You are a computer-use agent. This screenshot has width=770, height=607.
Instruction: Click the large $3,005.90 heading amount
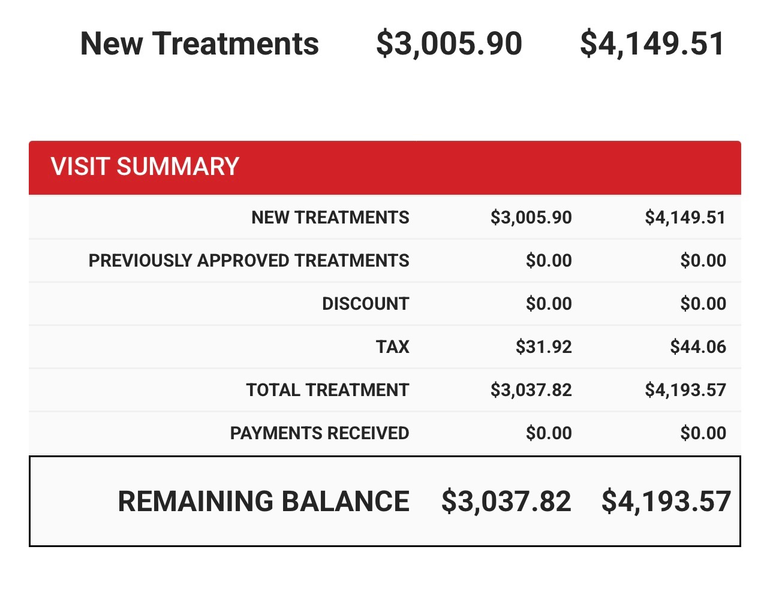pos(449,44)
